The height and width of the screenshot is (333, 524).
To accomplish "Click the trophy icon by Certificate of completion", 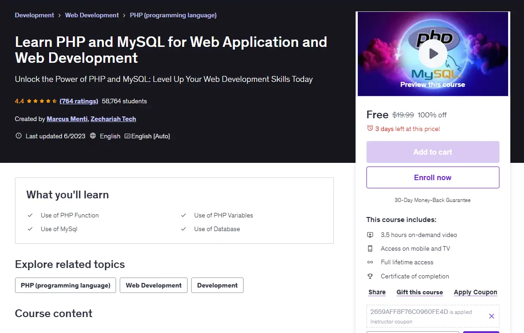I will (x=370, y=276).
